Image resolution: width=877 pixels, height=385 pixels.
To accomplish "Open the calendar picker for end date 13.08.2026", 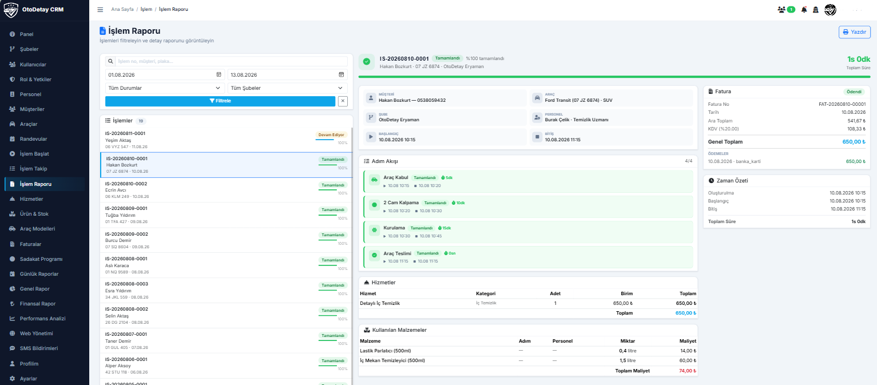I will (342, 74).
